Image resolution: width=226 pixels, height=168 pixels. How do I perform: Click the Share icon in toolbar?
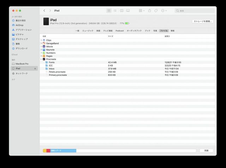click(149, 11)
